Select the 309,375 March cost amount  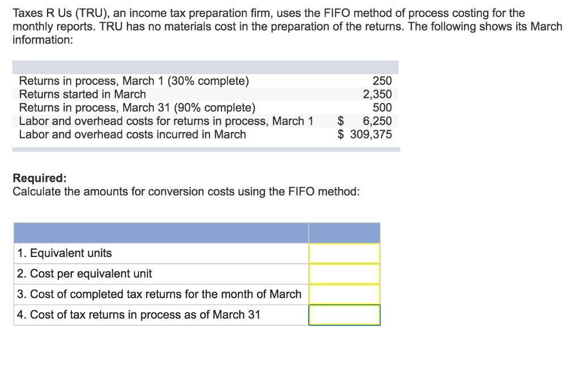coord(370,135)
